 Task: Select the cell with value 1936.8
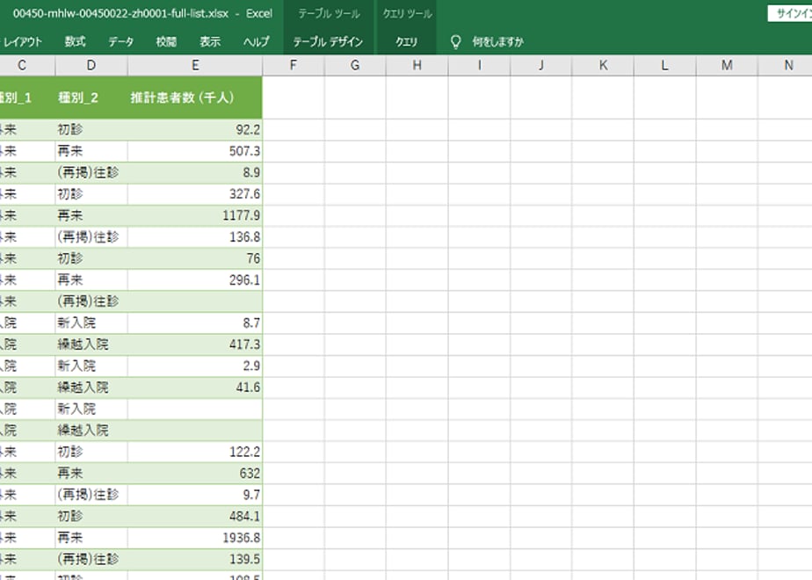pyautogui.click(x=195, y=538)
